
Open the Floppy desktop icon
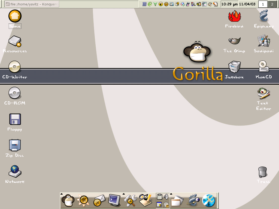(x=15, y=119)
